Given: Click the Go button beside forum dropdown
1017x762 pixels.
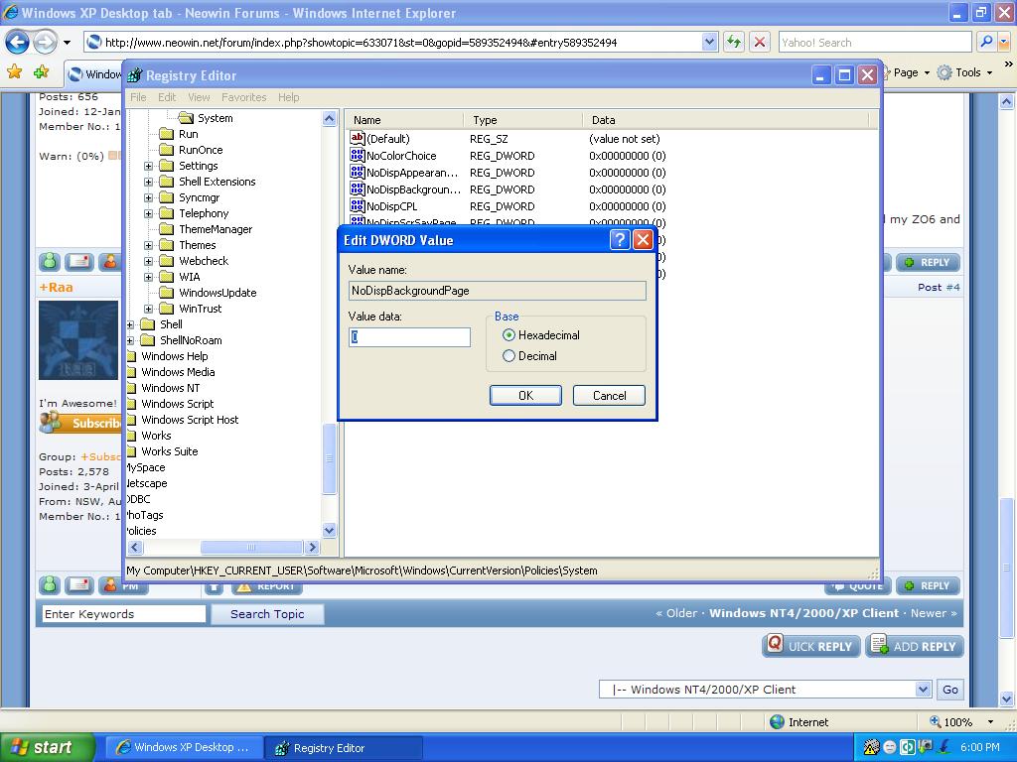Looking at the screenshot, I should (x=950, y=690).
